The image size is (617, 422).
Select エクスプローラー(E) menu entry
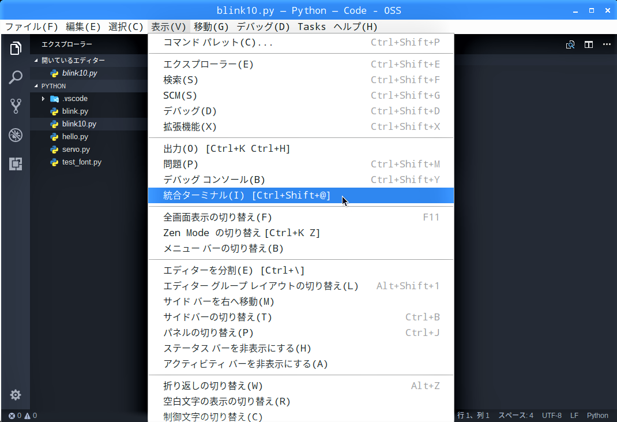tap(301, 64)
